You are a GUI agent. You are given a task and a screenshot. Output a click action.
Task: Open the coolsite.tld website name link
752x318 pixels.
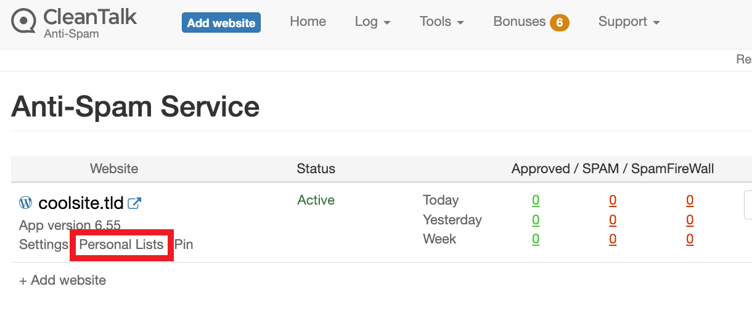[81, 203]
